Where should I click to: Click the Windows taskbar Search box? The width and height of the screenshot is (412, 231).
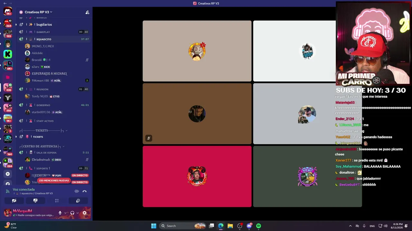pos(183,226)
